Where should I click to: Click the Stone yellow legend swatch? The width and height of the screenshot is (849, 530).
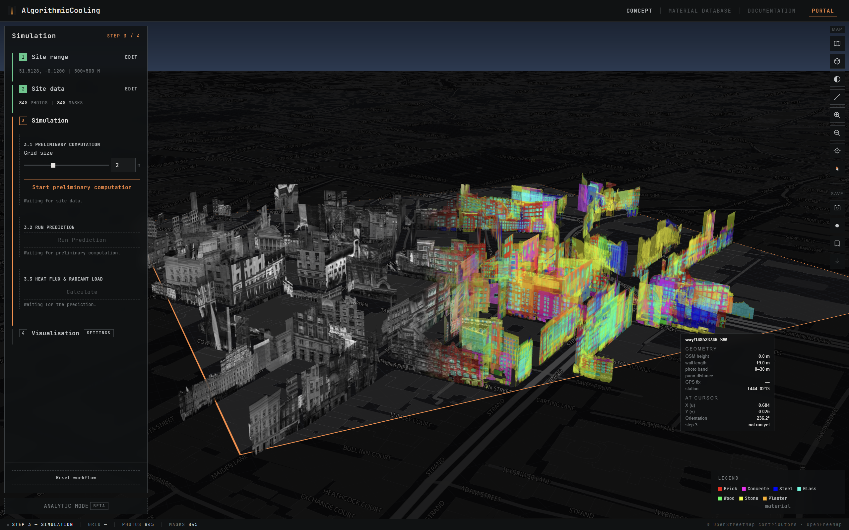741,498
